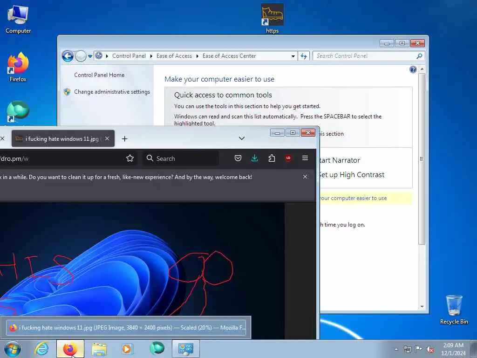Click the Control Panel scroll up arrow
This screenshot has height=358, width=477.
coord(422,69)
